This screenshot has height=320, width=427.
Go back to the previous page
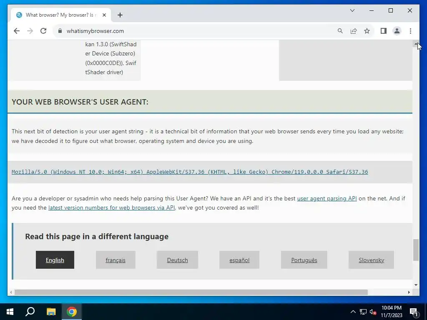click(x=17, y=31)
